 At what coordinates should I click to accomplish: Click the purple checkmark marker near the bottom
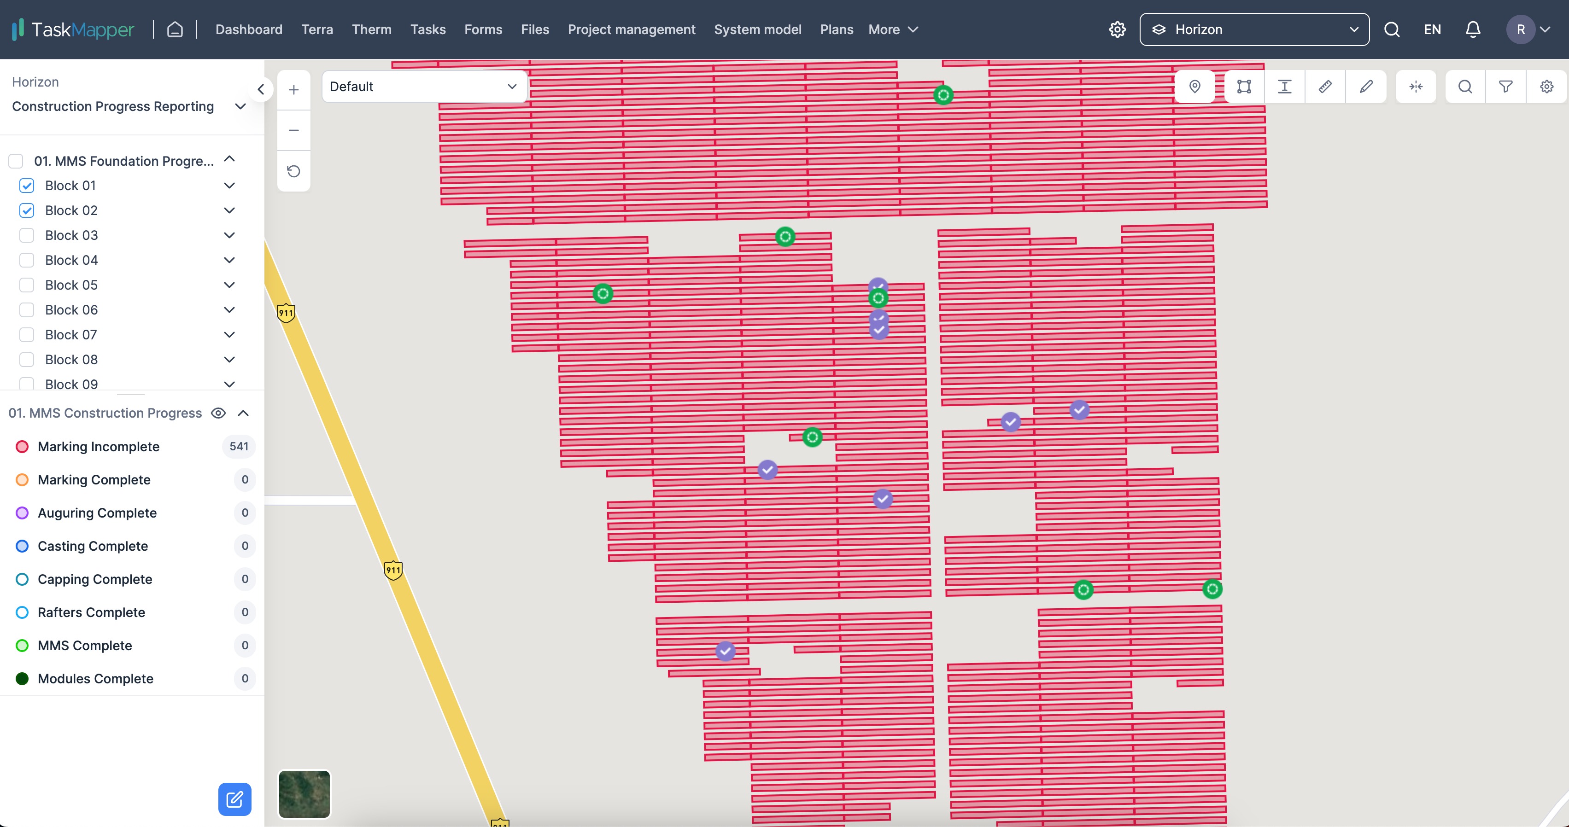[725, 651]
